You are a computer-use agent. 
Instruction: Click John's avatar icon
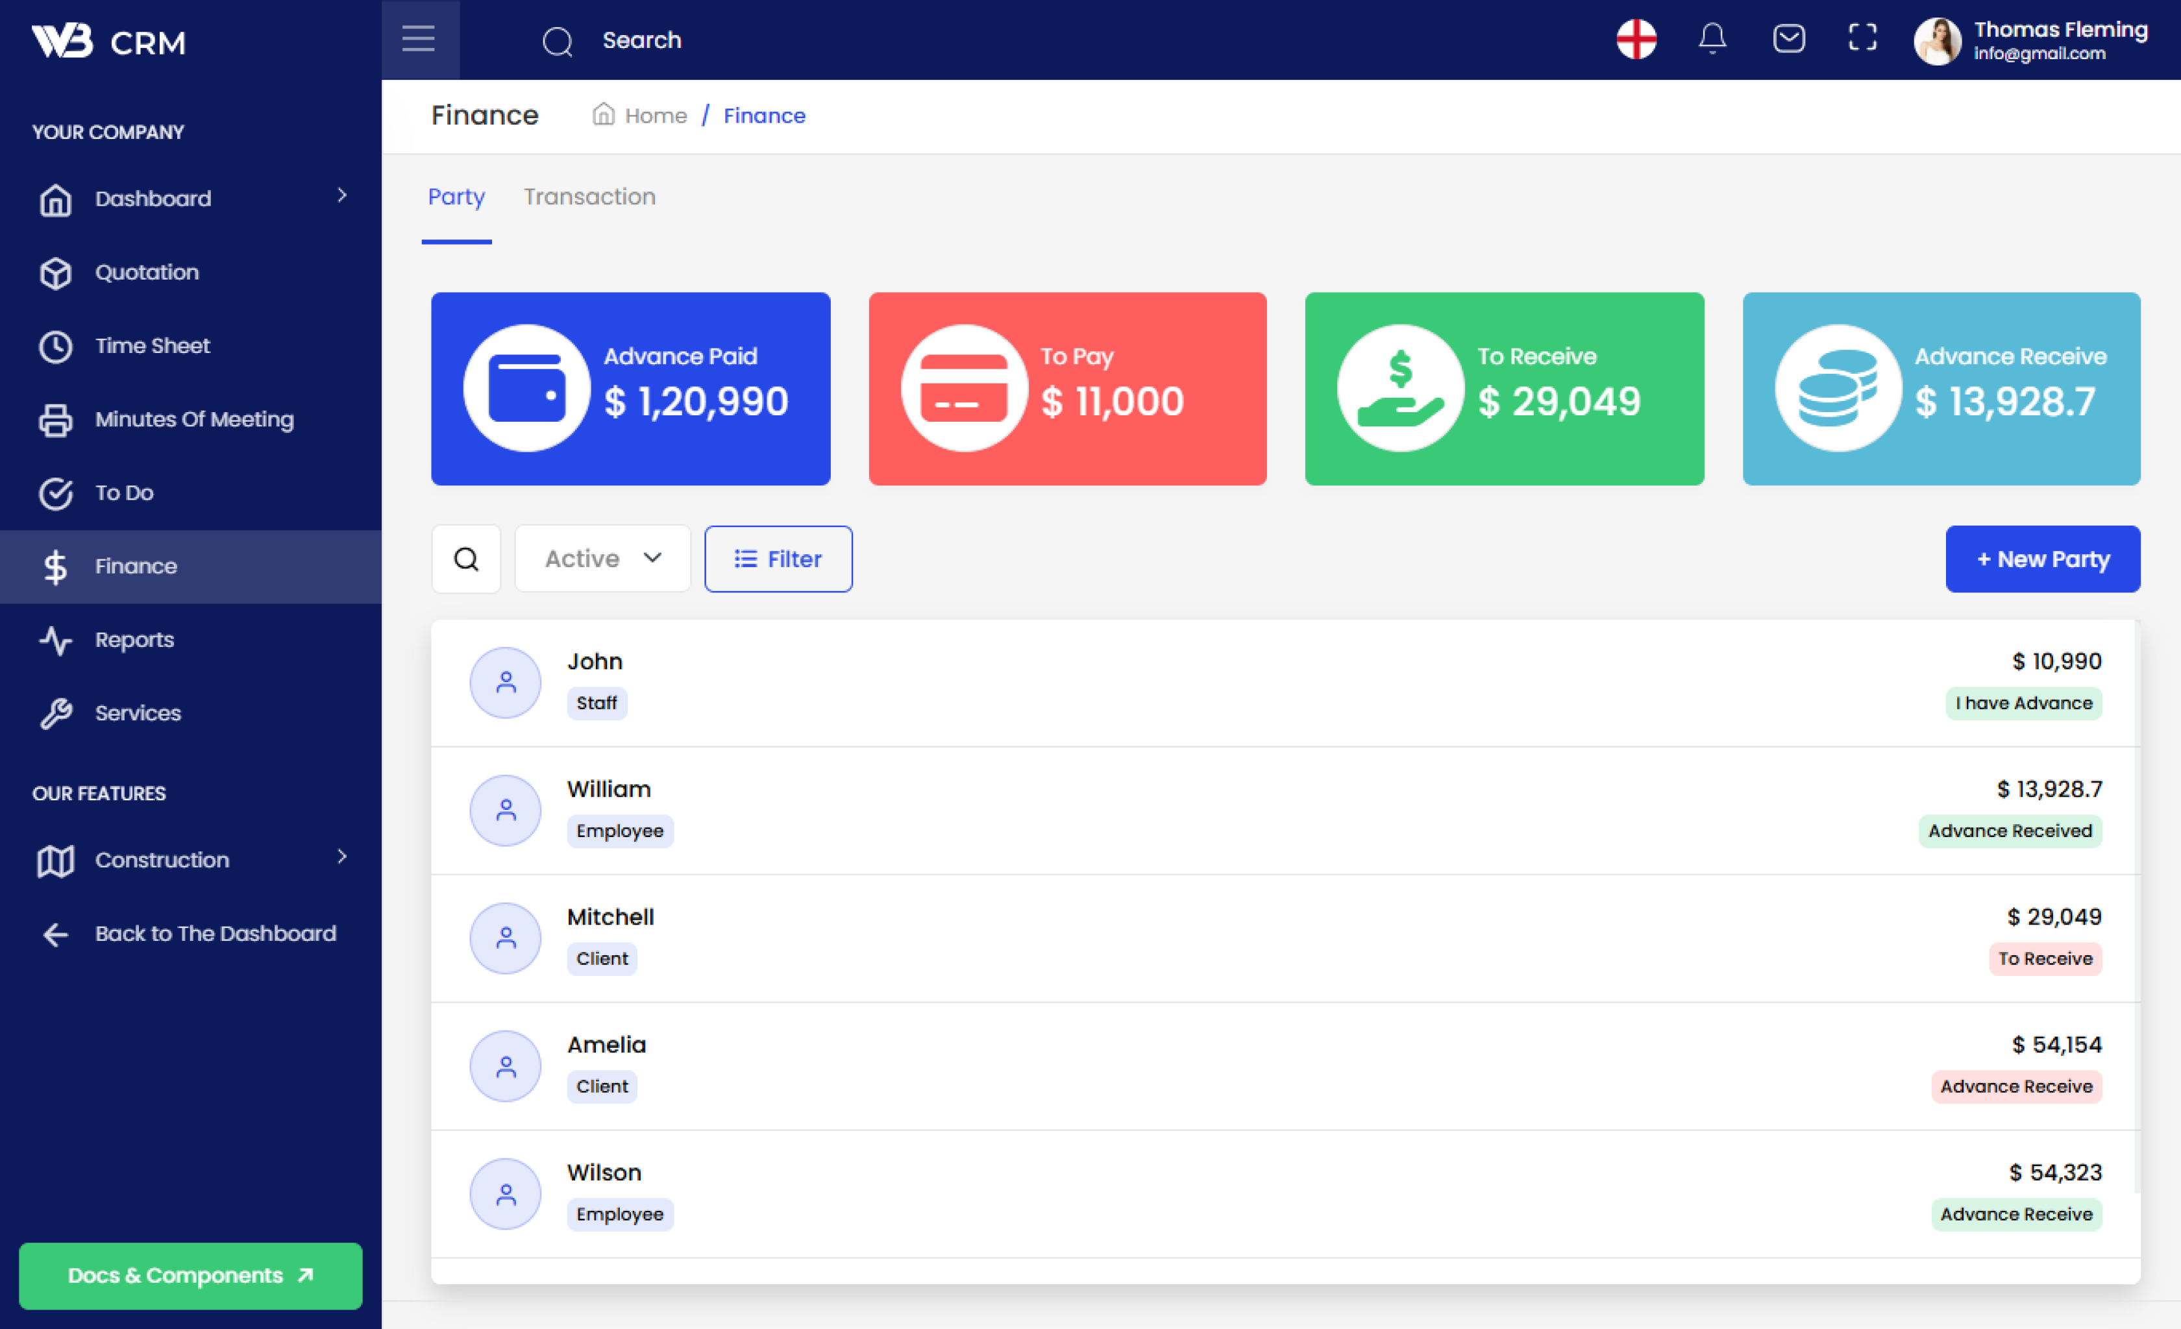(506, 683)
